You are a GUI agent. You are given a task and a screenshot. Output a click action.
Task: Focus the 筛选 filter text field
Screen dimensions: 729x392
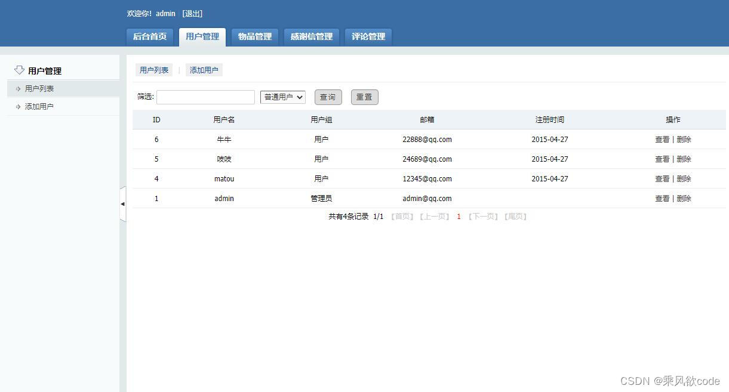coord(205,97)
